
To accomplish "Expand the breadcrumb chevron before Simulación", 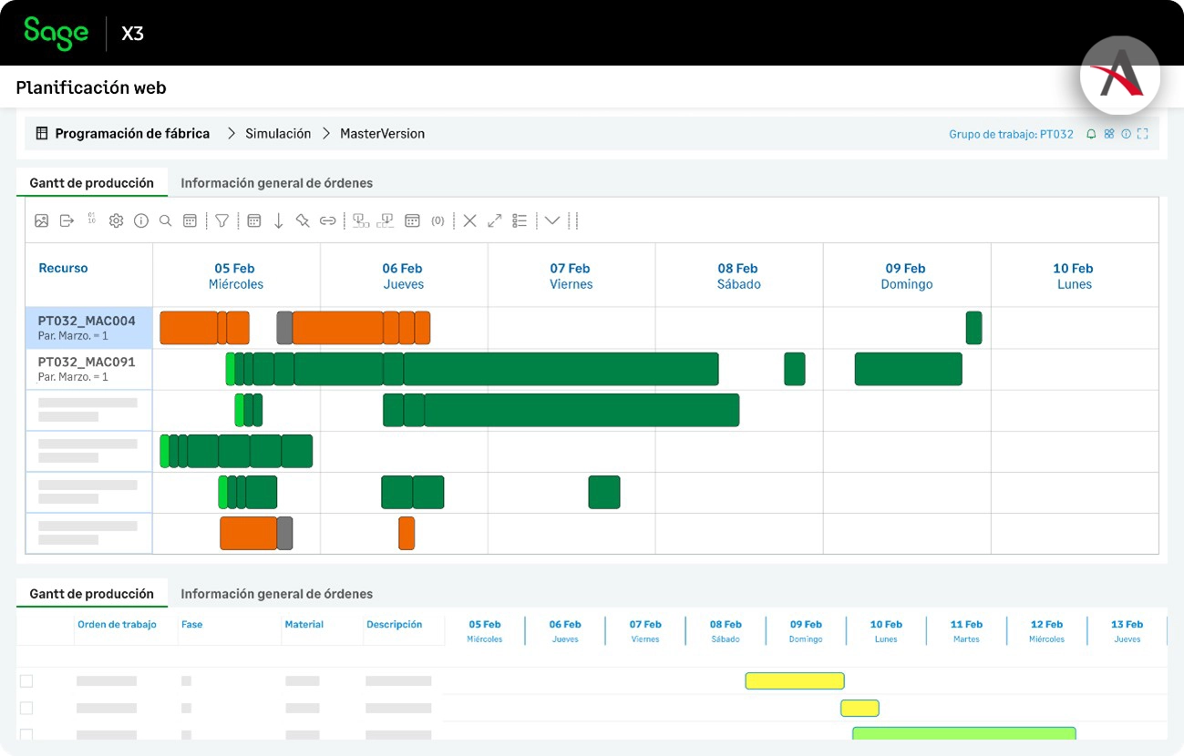I will (232, 134).
